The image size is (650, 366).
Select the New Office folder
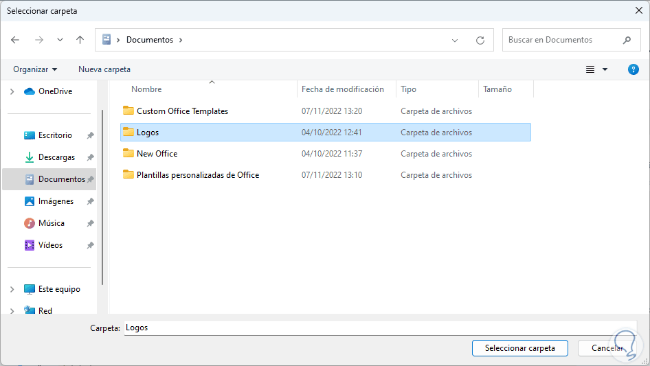(x=157, y=154)
